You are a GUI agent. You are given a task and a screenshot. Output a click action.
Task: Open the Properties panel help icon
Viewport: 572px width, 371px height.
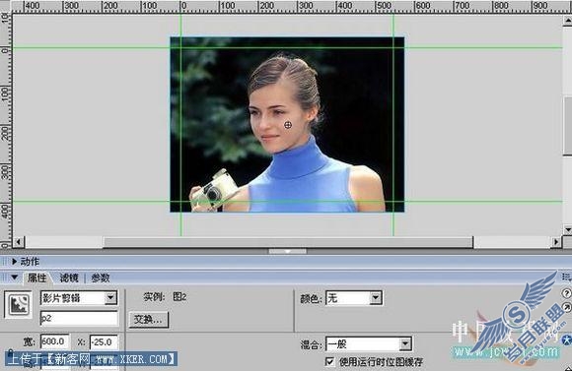(x=566, y=292)
